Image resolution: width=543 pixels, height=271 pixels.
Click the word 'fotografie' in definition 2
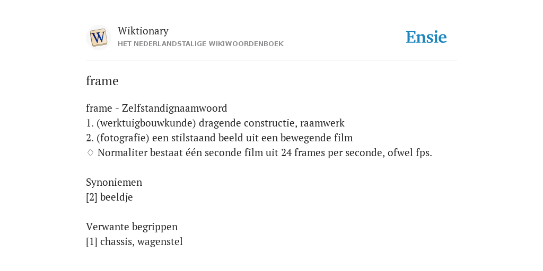[123, 138]
